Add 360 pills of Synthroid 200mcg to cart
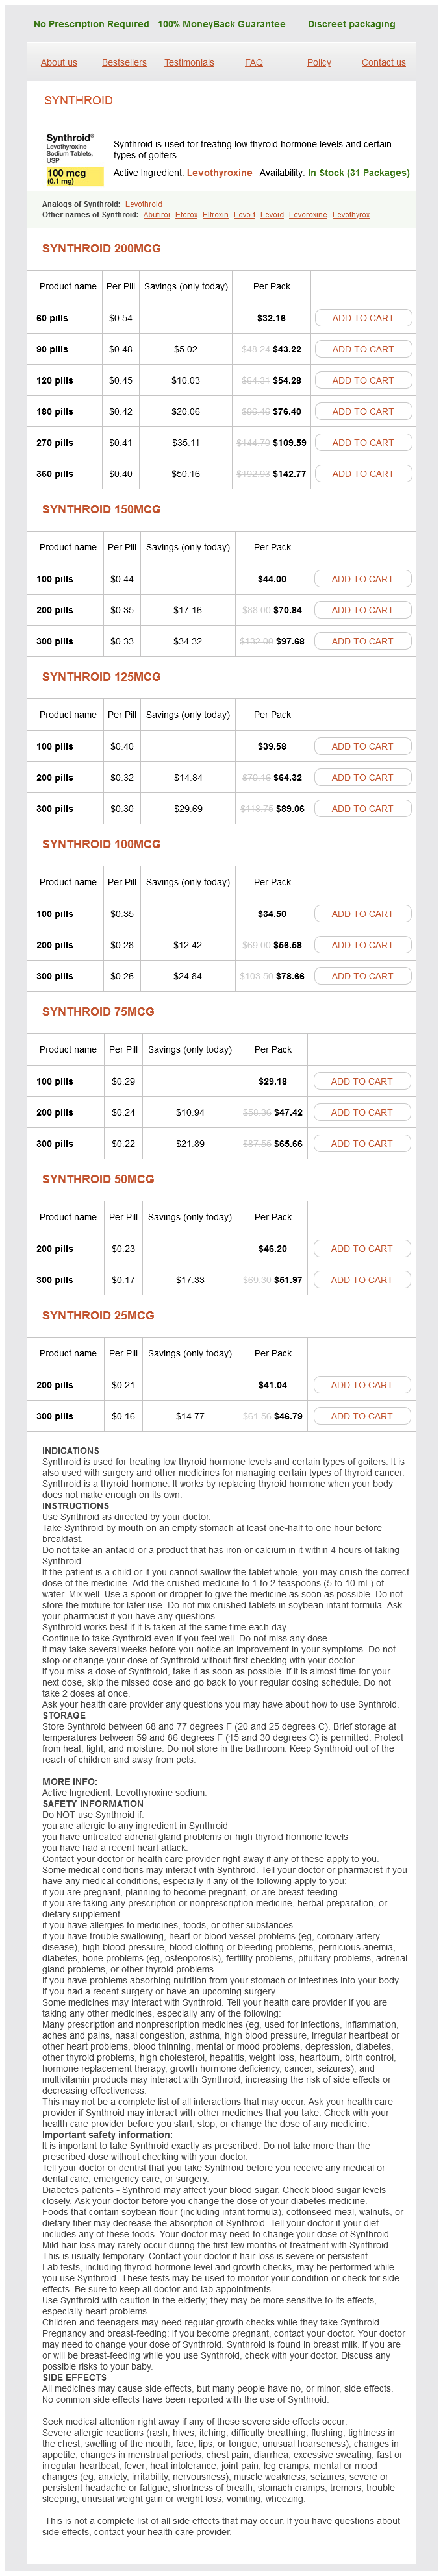Viewport: 443px width, 2576px height. [x=363, y=474]
